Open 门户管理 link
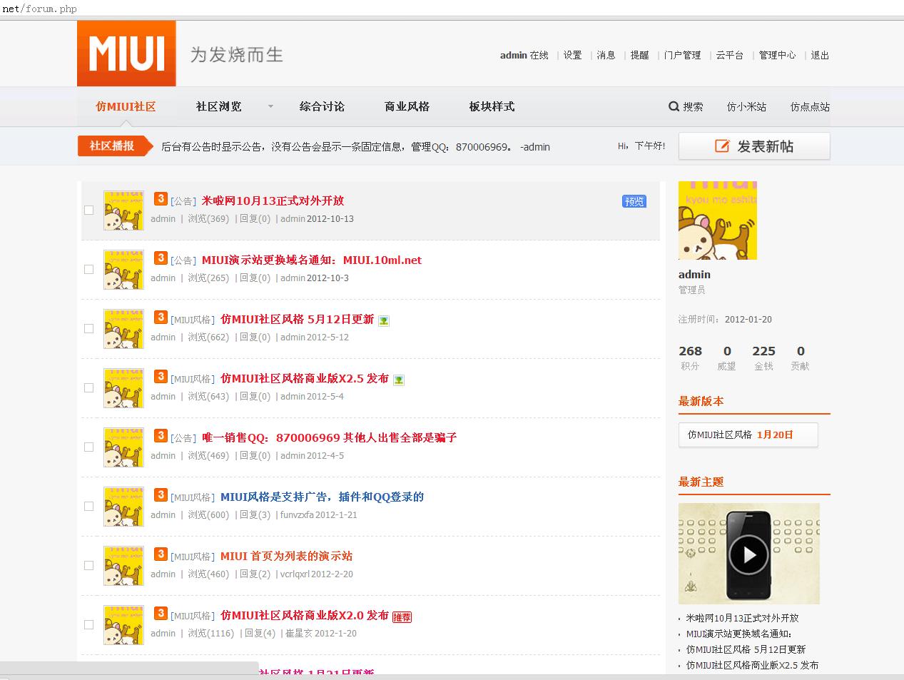The width and height of the screenshot is (904, 680). click(682, 55)
